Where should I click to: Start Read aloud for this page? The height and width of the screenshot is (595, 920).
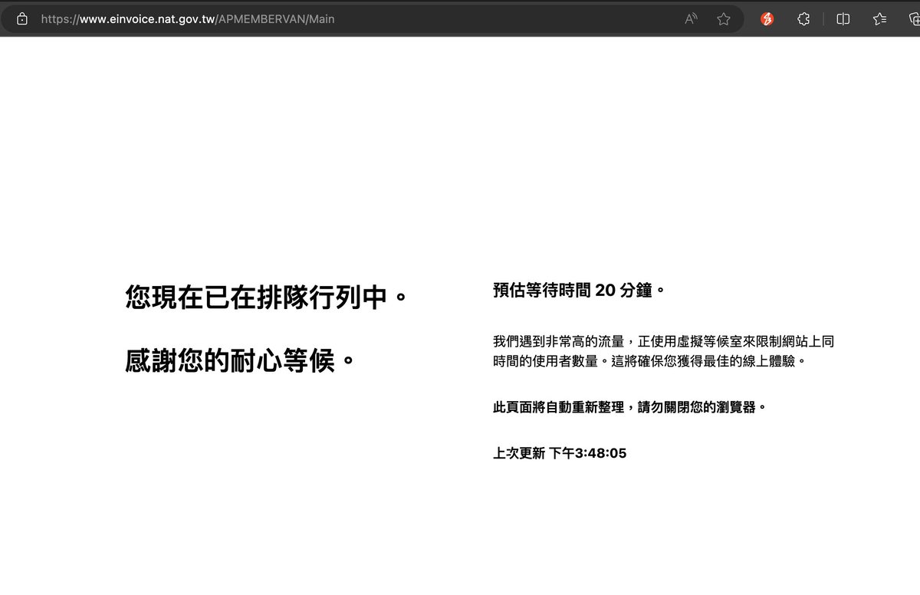pos(690,18)
